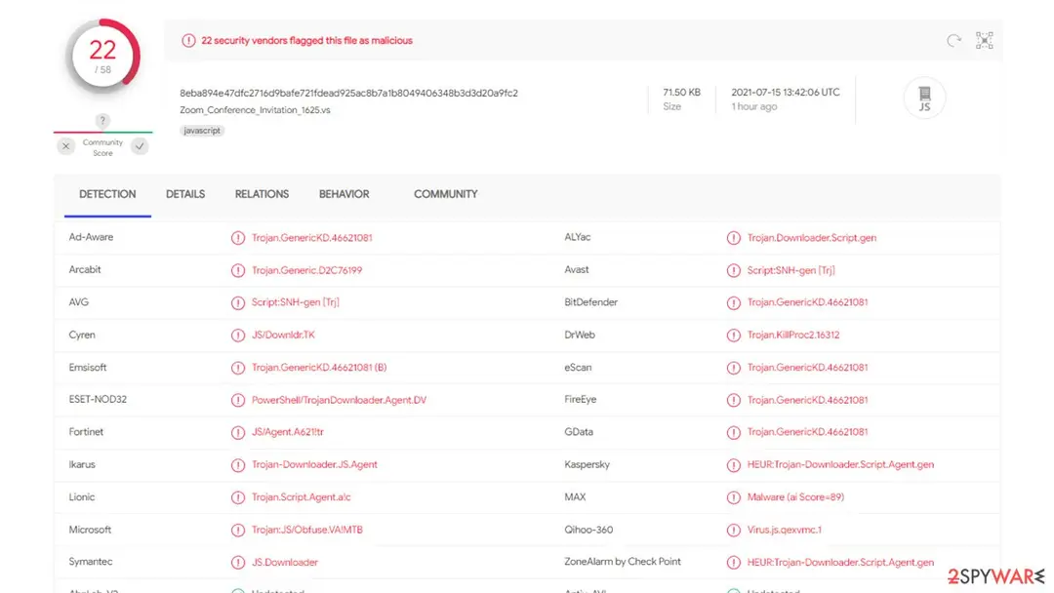Click the warning icon beside Avast result
Image resolution: width=1054 pixels, height=593 pixels.
click(733, 270)
